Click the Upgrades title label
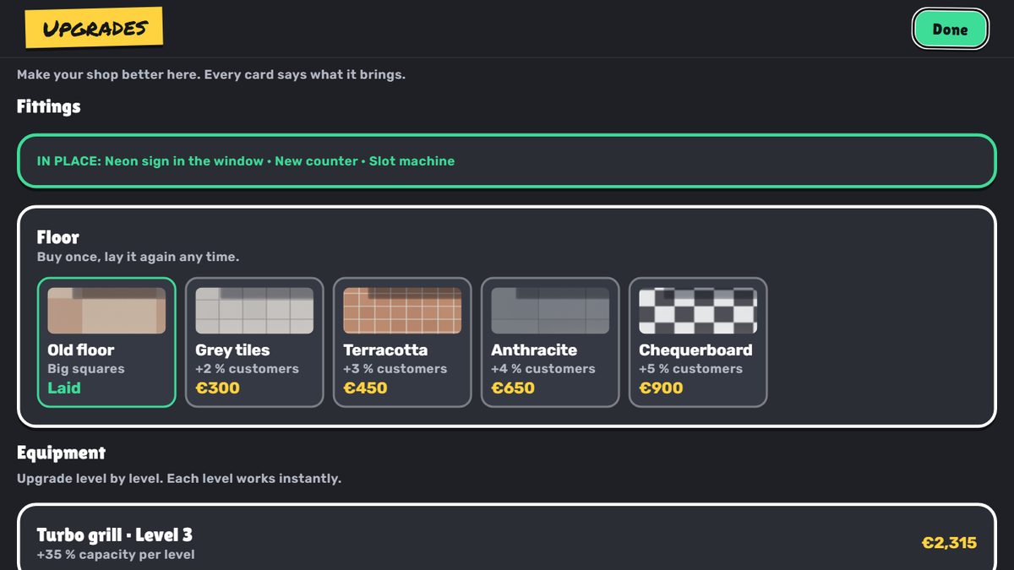The width and height of the screenshot is (1014, 570). [94, 28]
